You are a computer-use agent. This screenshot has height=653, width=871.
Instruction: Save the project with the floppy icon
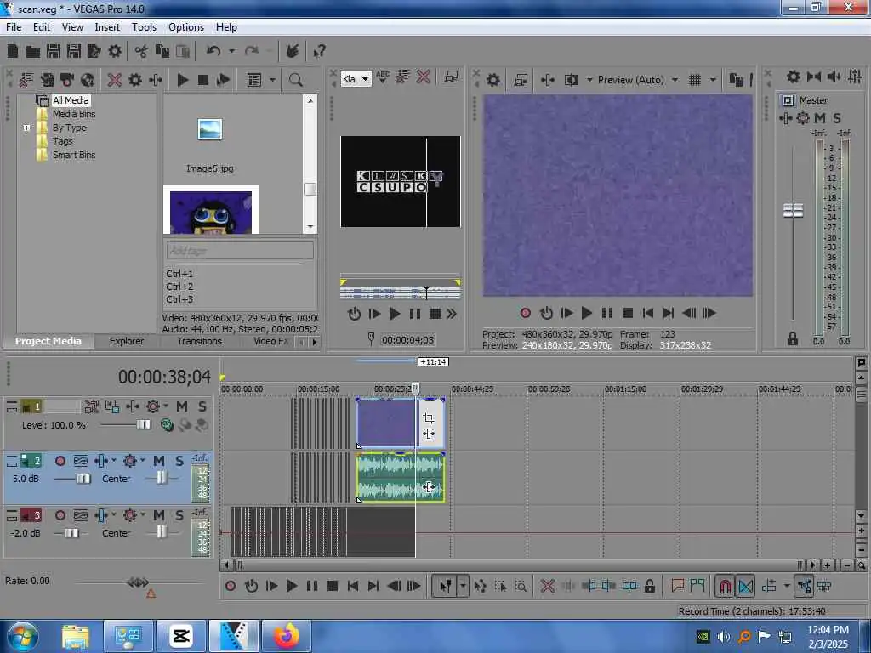click(54, 52)
